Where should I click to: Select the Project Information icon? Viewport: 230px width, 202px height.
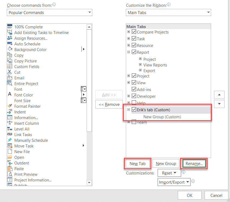pyautogui.click(x=10, y=180)
